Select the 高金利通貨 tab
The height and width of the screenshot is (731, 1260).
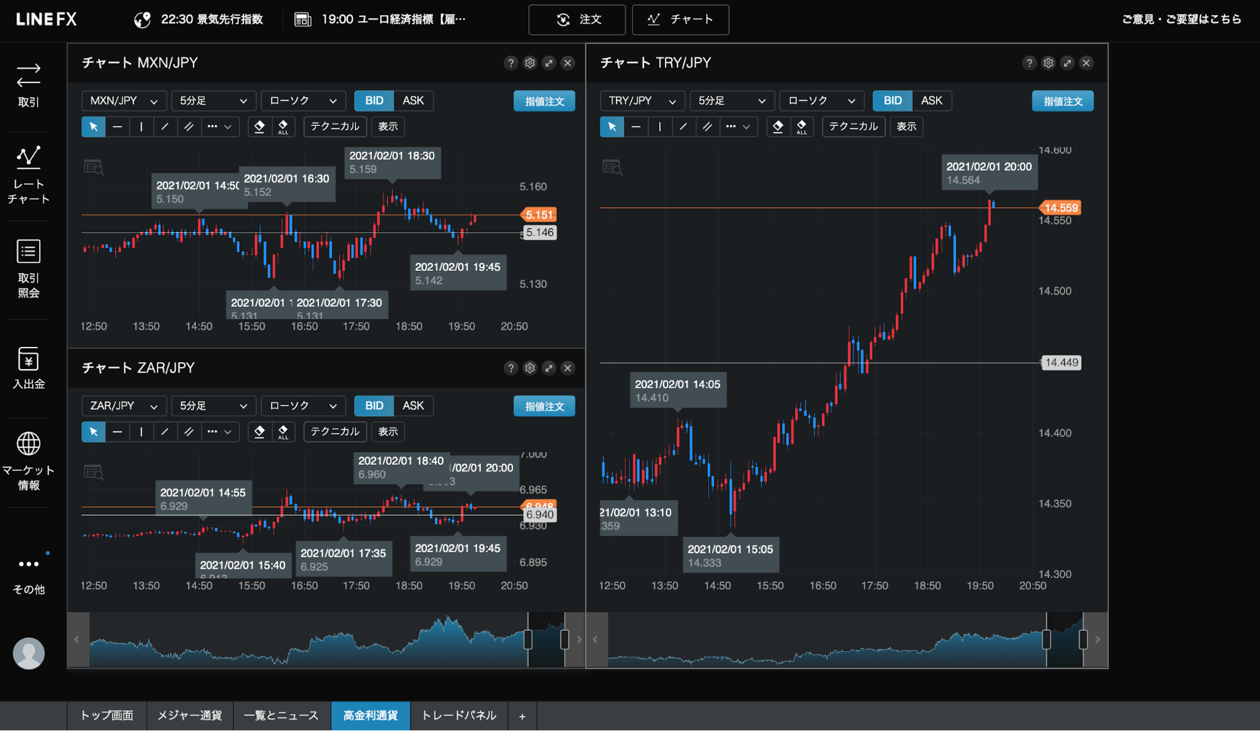[x=371, y=716]
